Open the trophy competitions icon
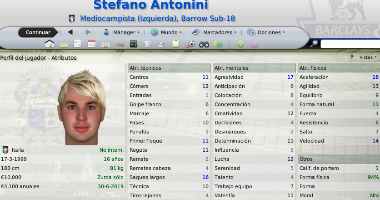The width and height of the screenshot is (380, 200). (x=147, y=44)
